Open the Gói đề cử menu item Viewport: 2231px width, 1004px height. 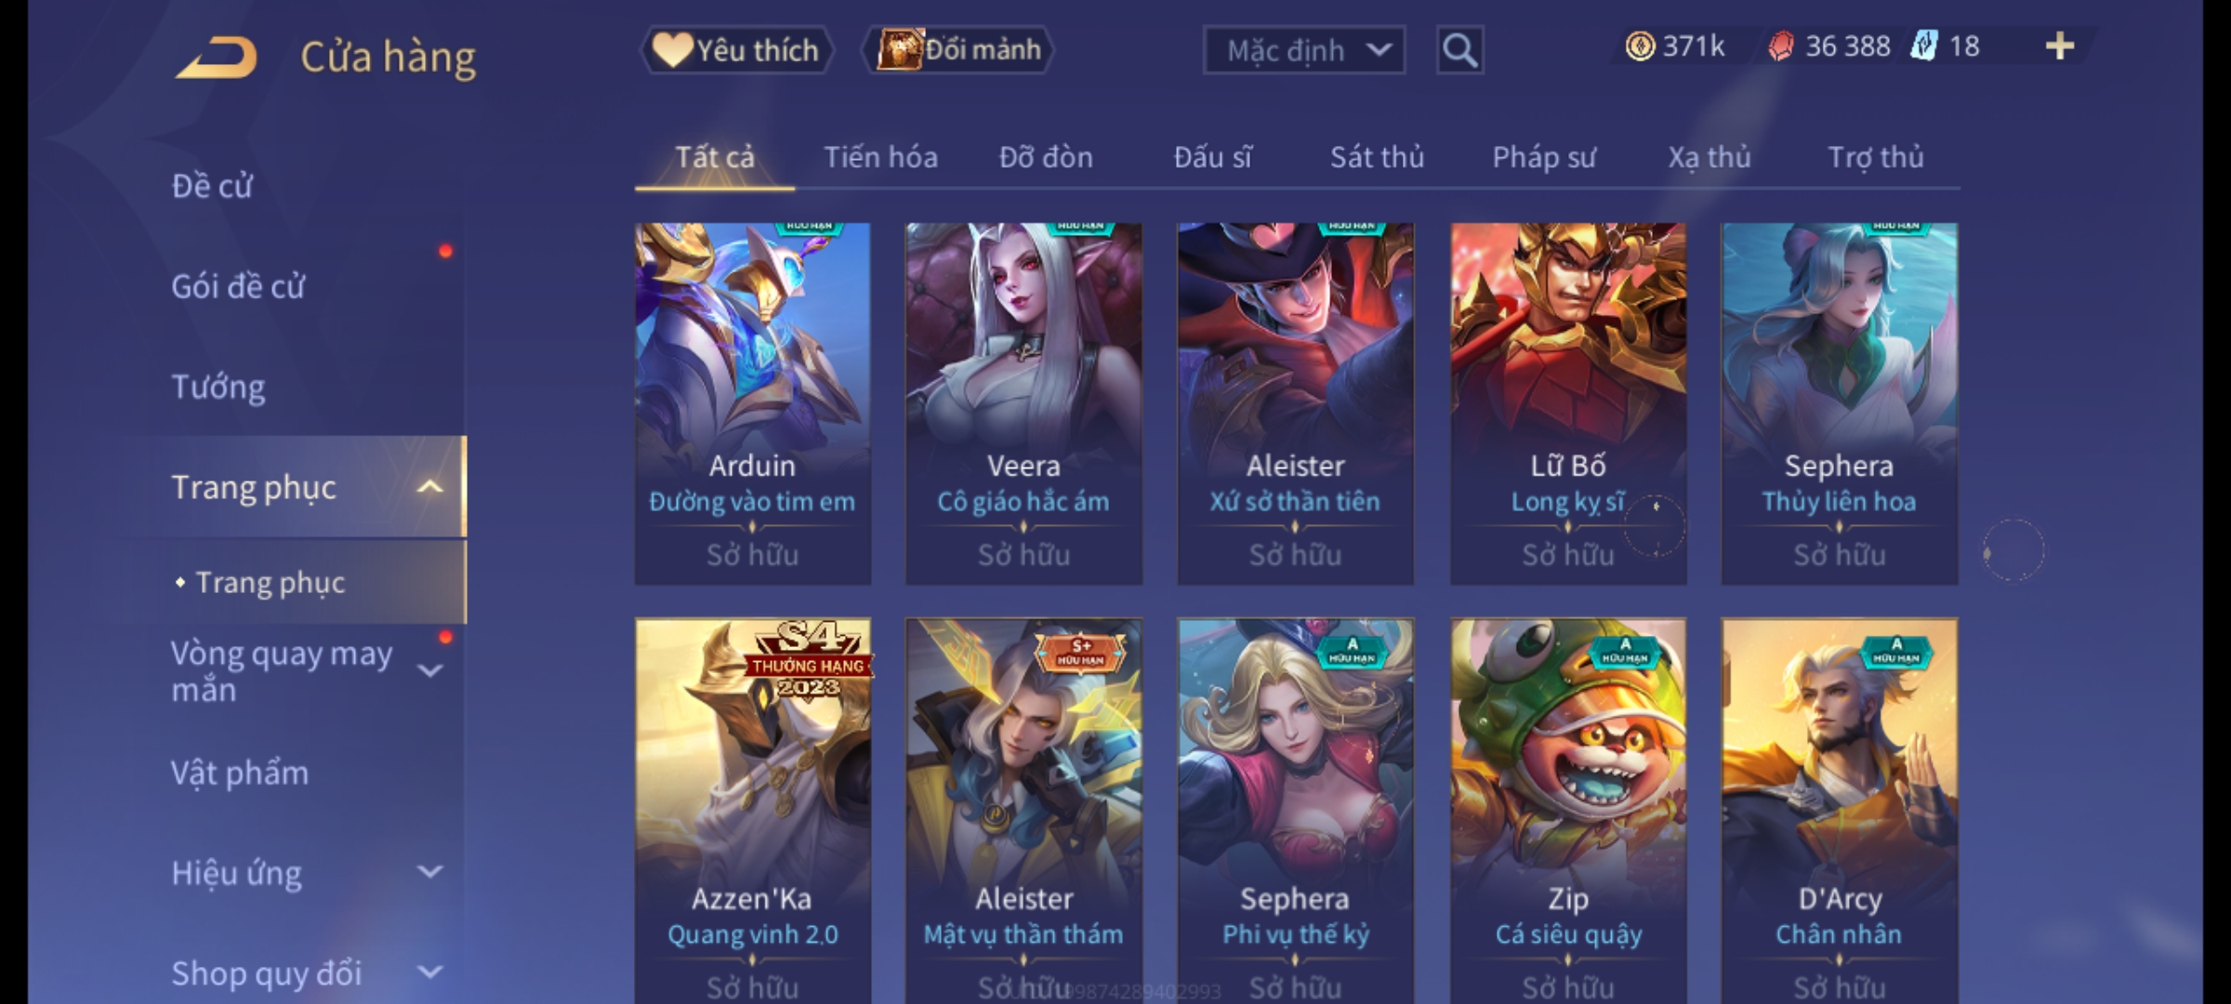coord(238,286)
